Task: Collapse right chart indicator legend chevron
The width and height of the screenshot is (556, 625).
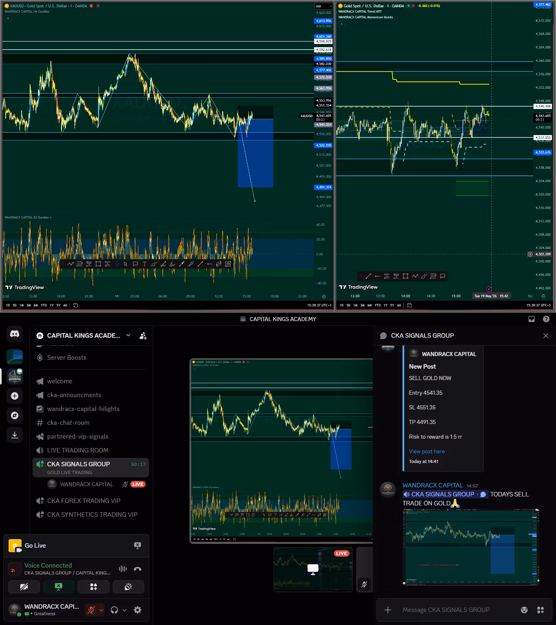Action: (342, 24)
